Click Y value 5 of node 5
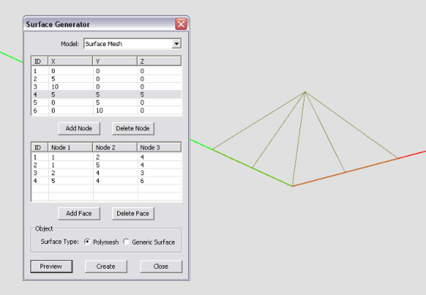This screenshot has width=426, height=295. click(x=98, y=103)
